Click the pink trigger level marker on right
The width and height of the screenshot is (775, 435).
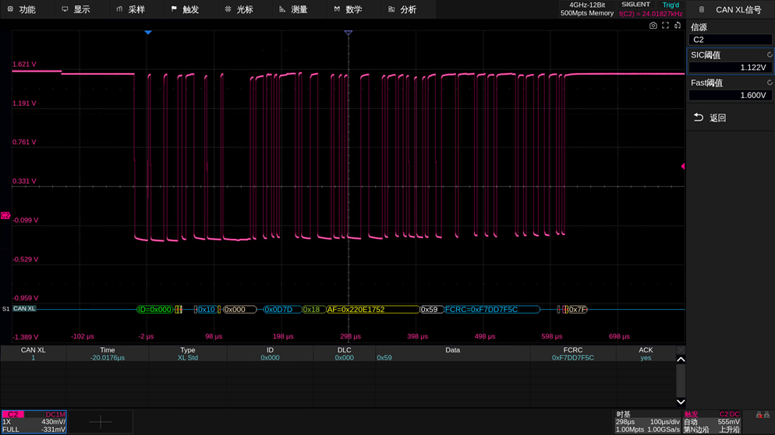(x=683, y=167)
